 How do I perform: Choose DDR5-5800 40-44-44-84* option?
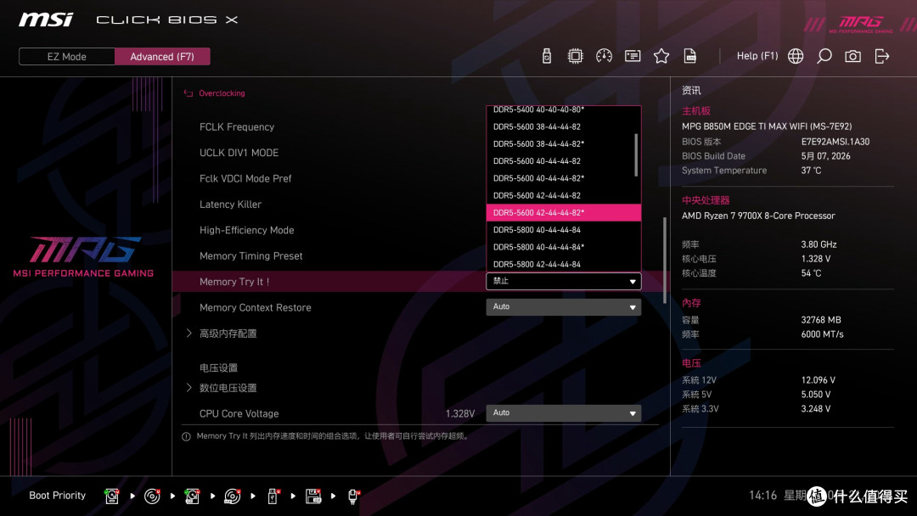point(563,247)
